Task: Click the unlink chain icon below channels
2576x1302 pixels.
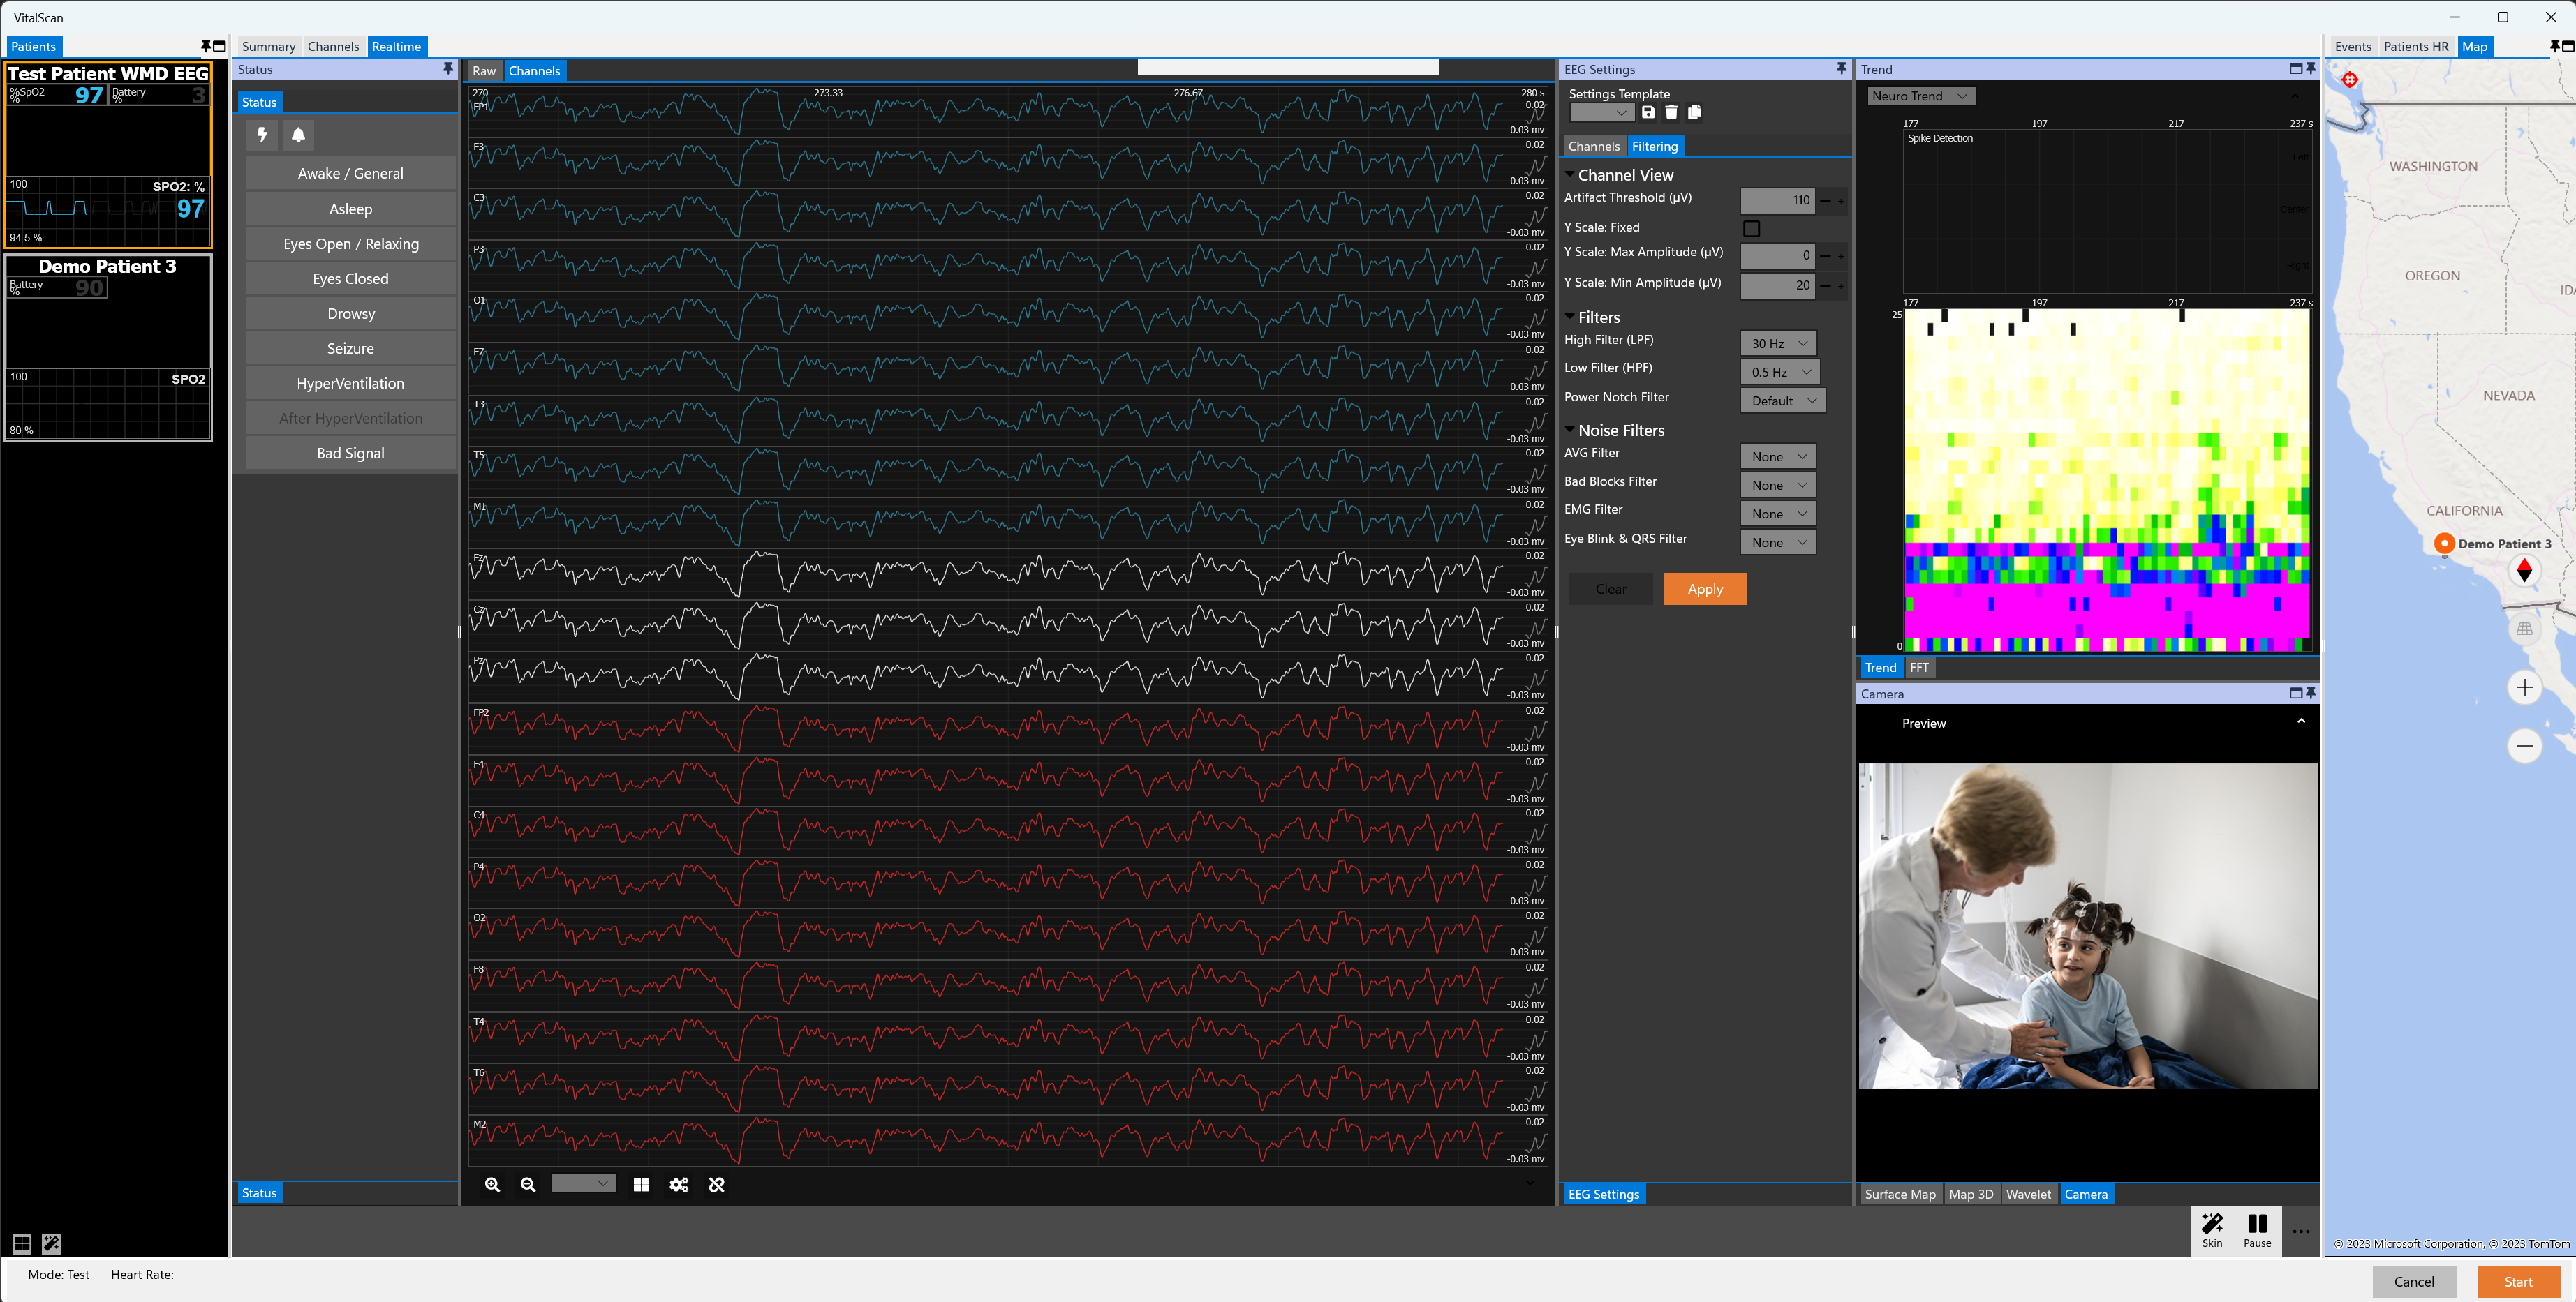Action: tap(717, 1185)
